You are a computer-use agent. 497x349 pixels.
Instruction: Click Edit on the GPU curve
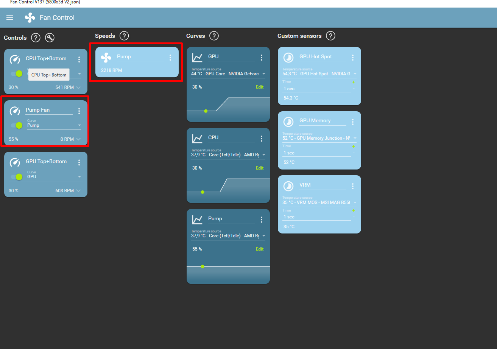[x=259, y=87]
